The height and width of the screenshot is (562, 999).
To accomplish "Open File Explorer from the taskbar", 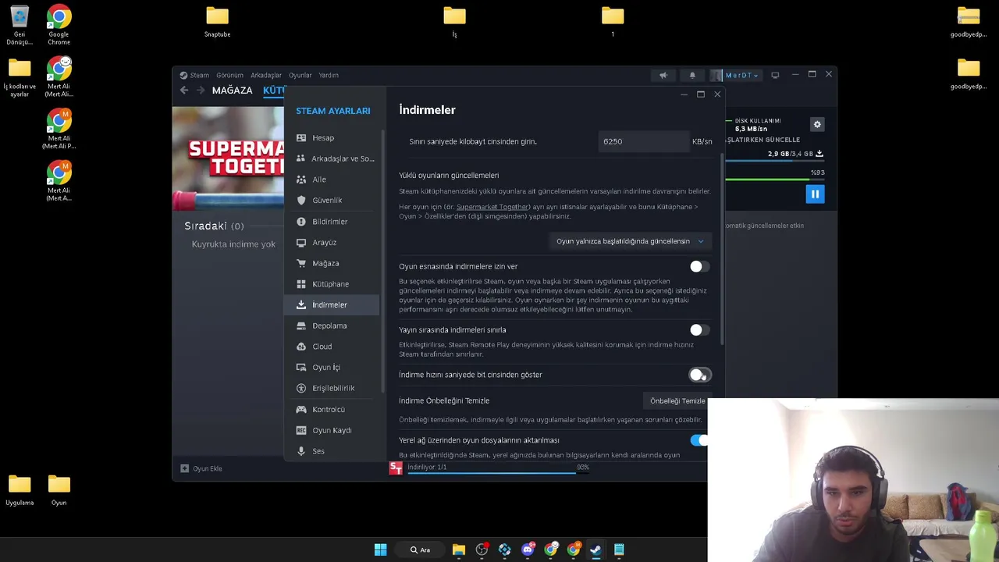I will coord(459,550).
